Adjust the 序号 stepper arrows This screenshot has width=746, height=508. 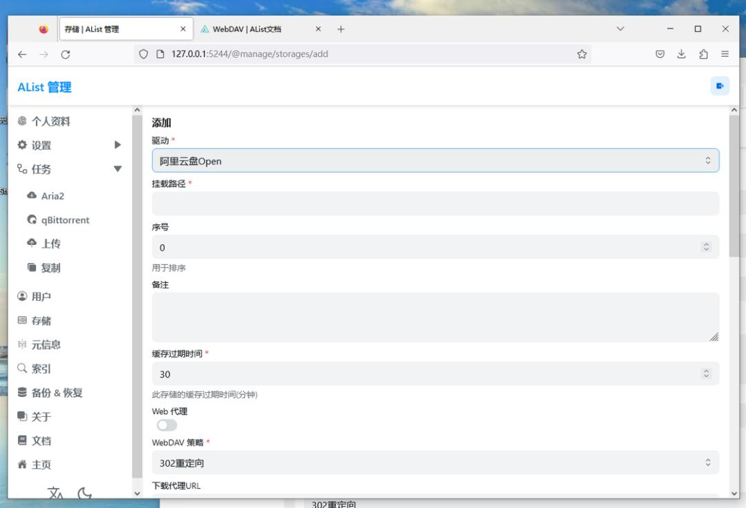[706, 246]
